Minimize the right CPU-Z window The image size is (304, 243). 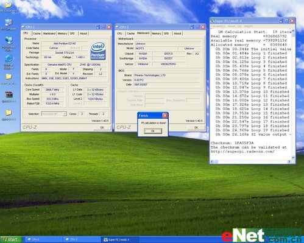191,27
